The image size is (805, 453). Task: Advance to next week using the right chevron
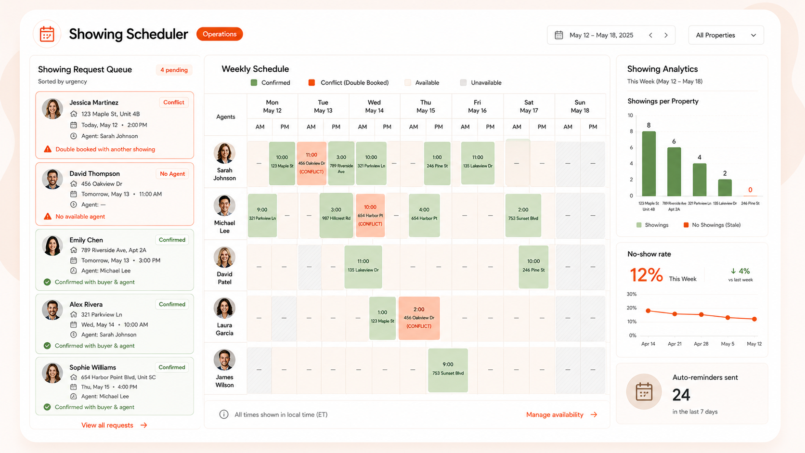(666, 35)
